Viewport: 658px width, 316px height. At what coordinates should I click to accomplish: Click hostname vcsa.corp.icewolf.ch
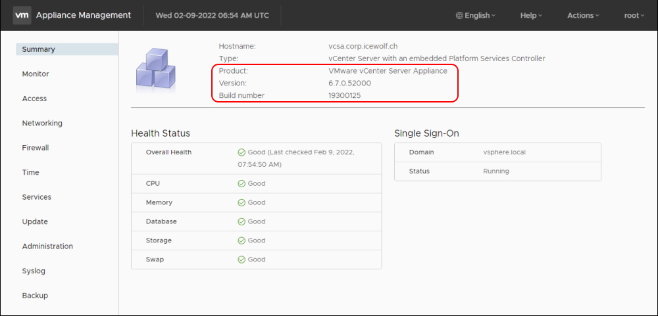pos(363,46)
